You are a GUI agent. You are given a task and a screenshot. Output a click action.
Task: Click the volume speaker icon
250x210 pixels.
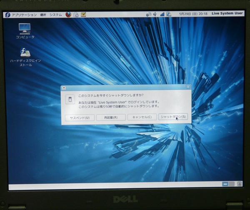click(155, 14)
